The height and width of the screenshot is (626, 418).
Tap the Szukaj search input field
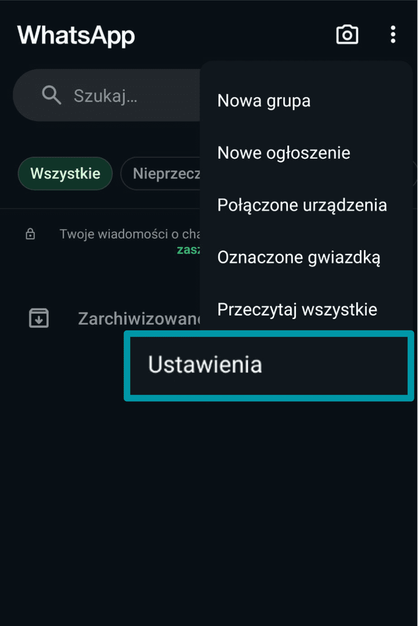(x=108, y=95)
